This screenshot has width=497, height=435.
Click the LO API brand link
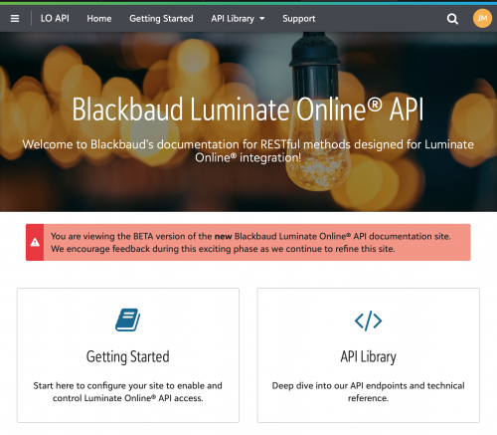[55, 18]
